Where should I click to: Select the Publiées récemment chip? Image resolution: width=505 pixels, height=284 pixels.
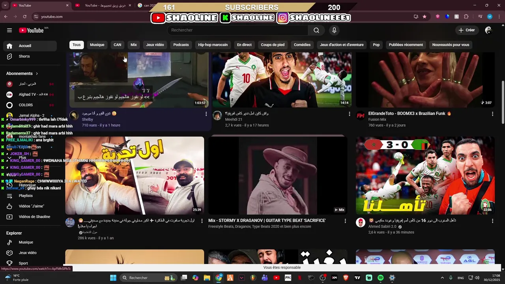[x=406, y=45]
